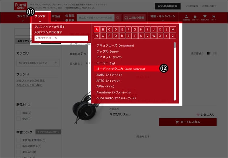
Task: Click the search magnifier icon
Action: [118, 18]
